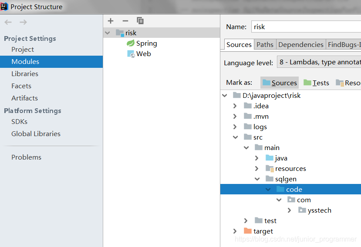
Task: Switch to the Paths tab
Action: pos(265,44)
